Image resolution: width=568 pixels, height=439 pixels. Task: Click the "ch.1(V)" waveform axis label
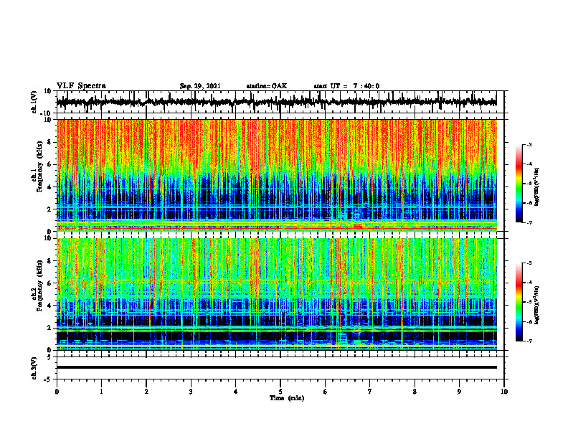pyautogui.click(x=34, y=102)
